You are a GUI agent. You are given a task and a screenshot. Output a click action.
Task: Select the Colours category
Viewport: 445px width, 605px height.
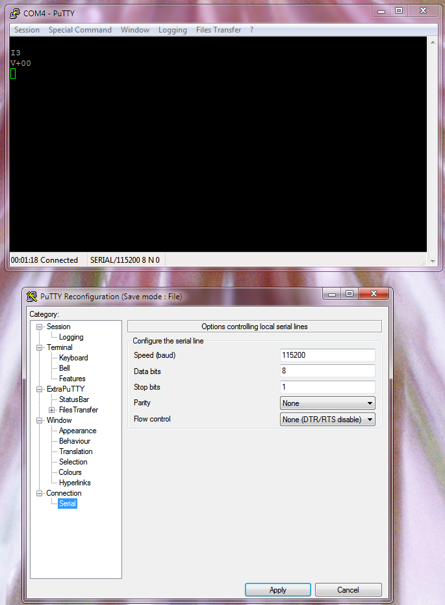(70, 472)
